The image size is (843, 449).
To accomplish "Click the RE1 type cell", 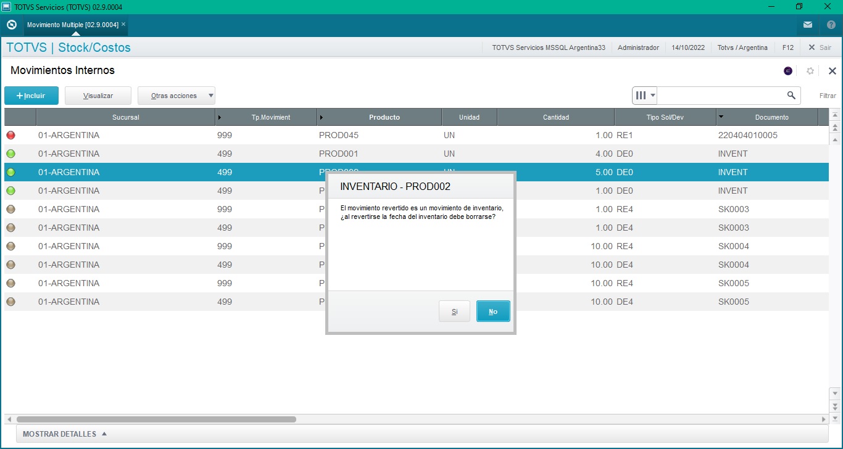I will pyautogui.click(x=625, y=135).
